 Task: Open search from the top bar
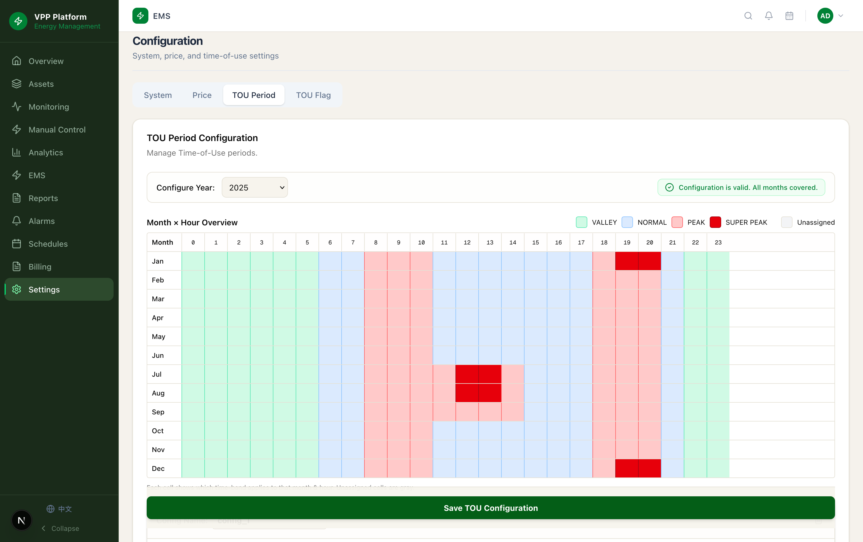pyautogui.click(x=748, y=16)
